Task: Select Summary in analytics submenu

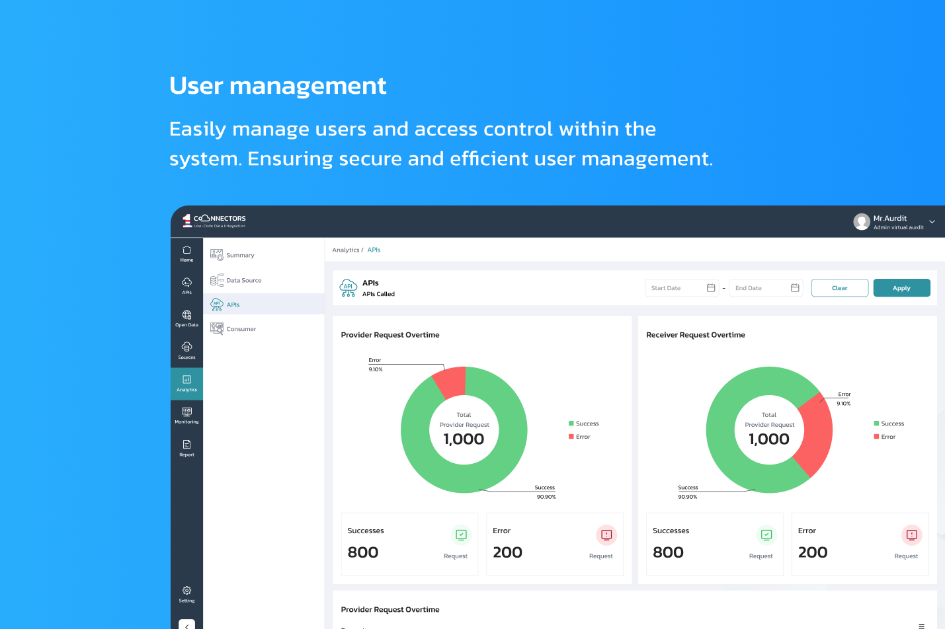Action: point(240,256)
